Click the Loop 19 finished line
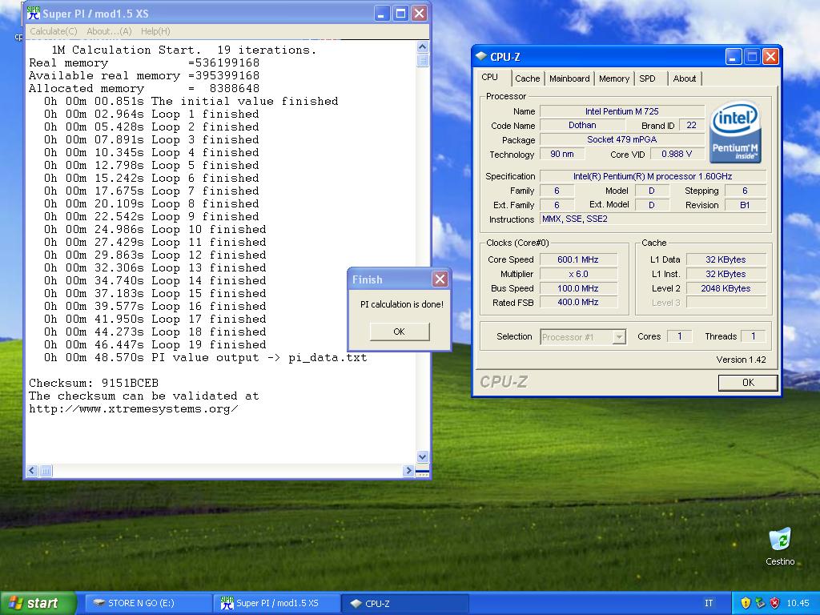The image size is (820, 615). click(x=155, y=345)
